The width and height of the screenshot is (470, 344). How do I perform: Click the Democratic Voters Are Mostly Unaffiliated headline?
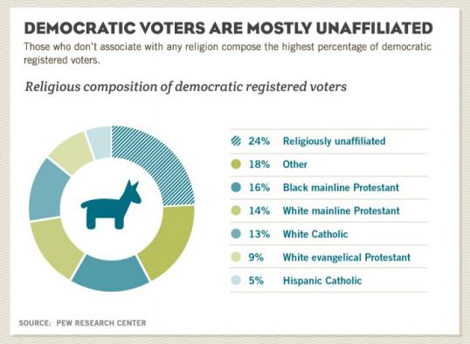pos(228,28)
